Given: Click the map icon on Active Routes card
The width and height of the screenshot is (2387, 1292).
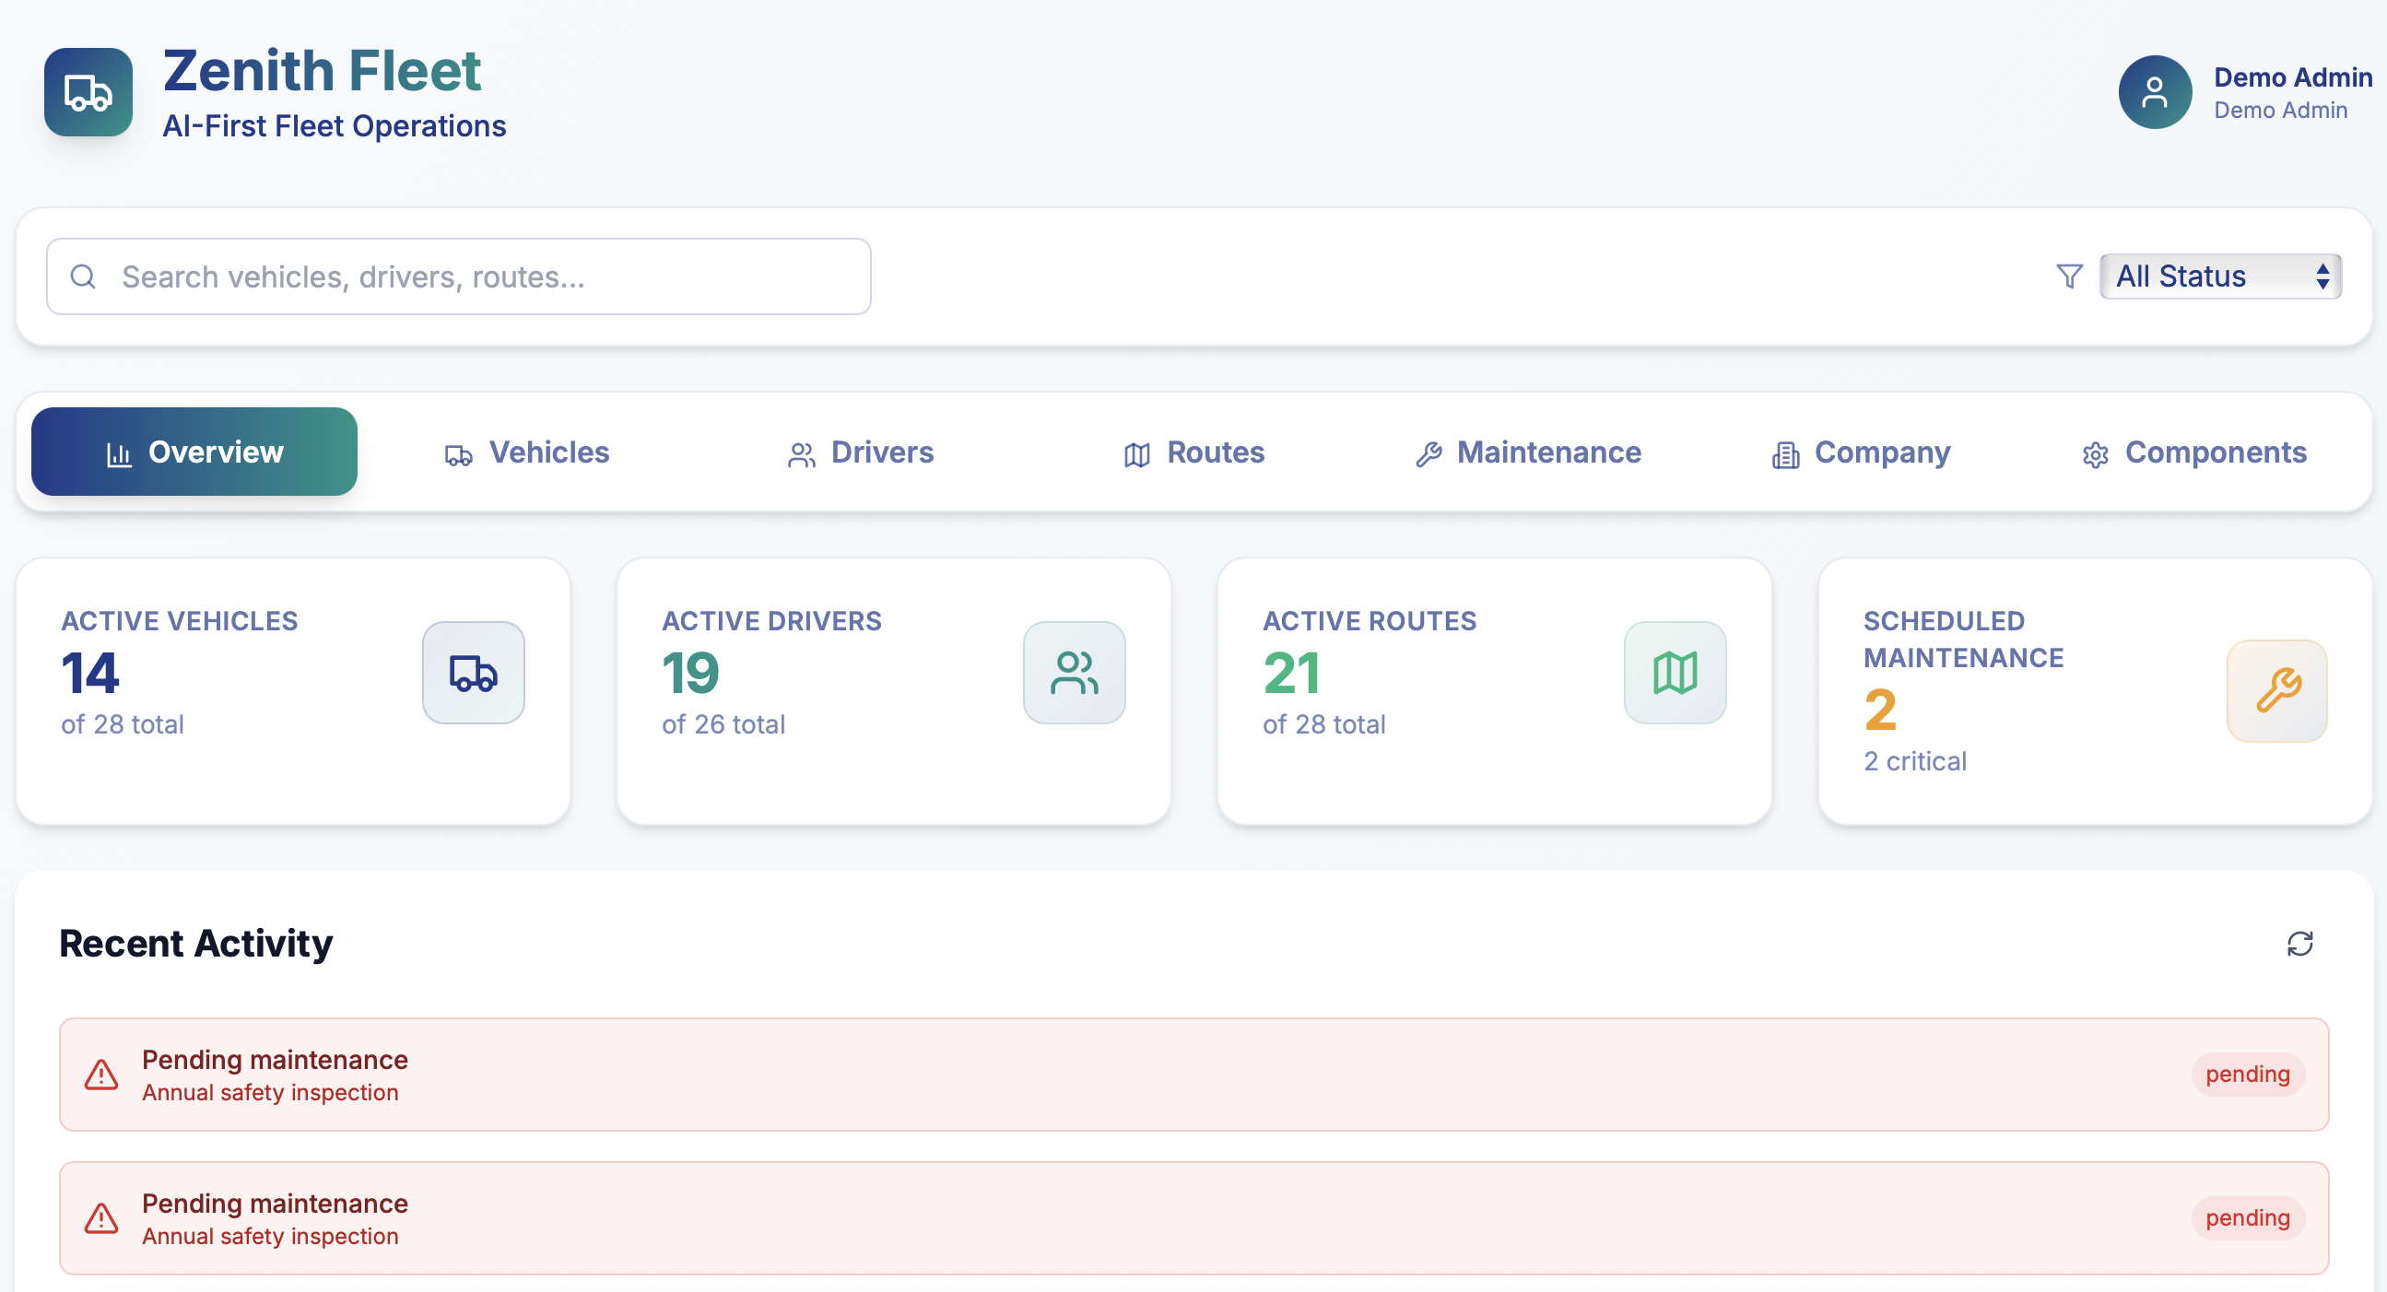Looking at the screenshot, I should pos(1675,673).
